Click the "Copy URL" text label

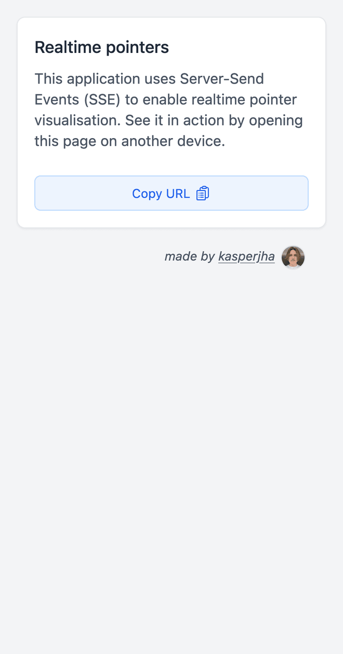[x=161, y=194]
